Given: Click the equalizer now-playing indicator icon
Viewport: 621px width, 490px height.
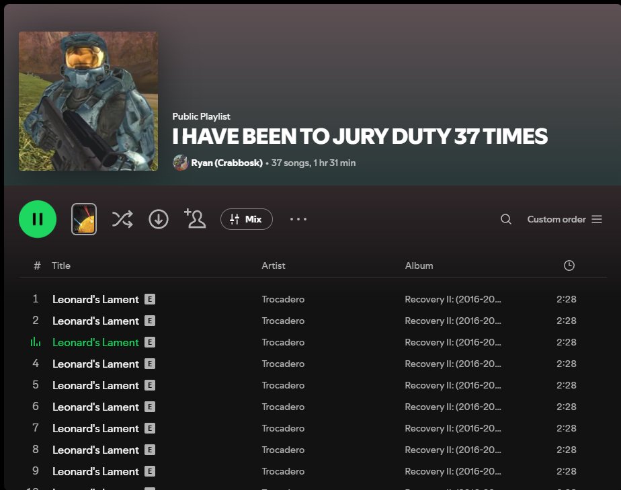Looking at the screenshot, I should pyautogui.click(x=36, y=341).
